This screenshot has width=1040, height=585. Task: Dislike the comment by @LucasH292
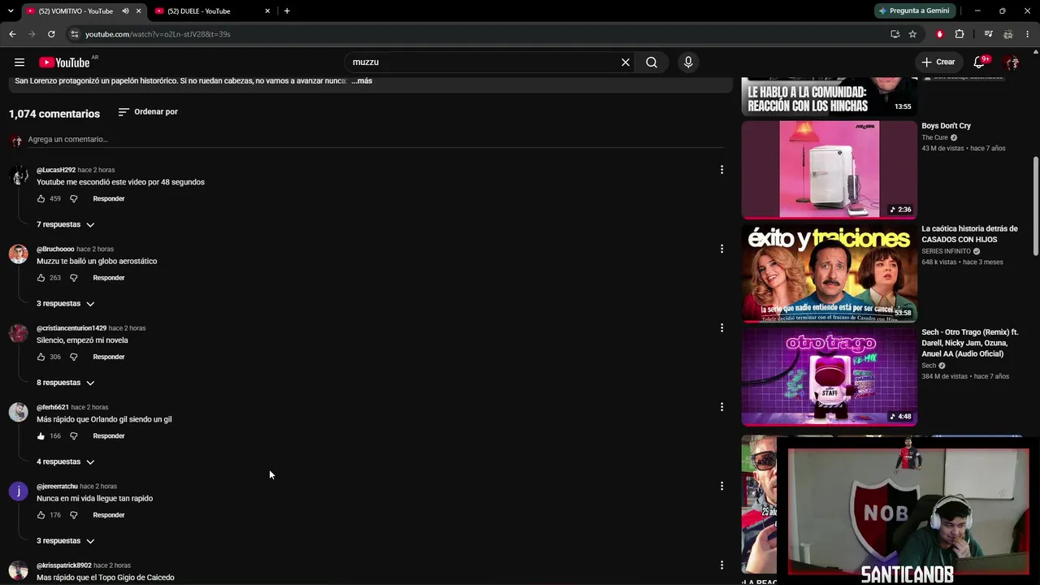coord(73,199)
